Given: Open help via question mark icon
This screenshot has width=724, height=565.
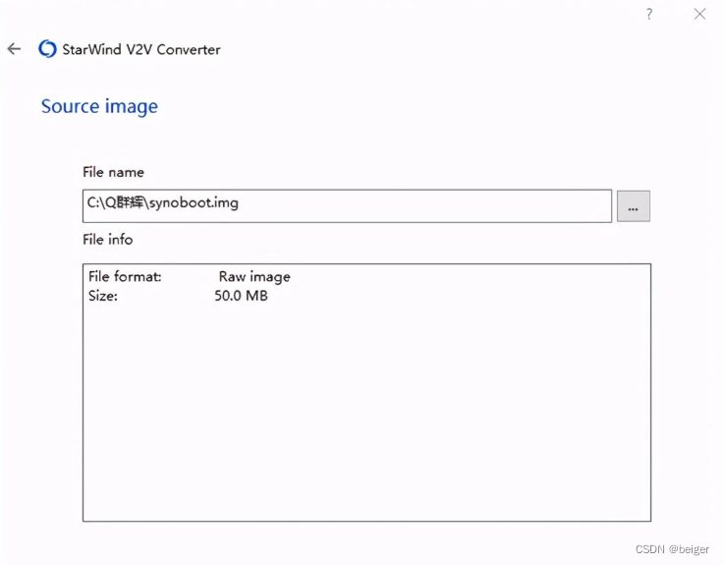Looking at the screenshot, I should coord(649,14).
